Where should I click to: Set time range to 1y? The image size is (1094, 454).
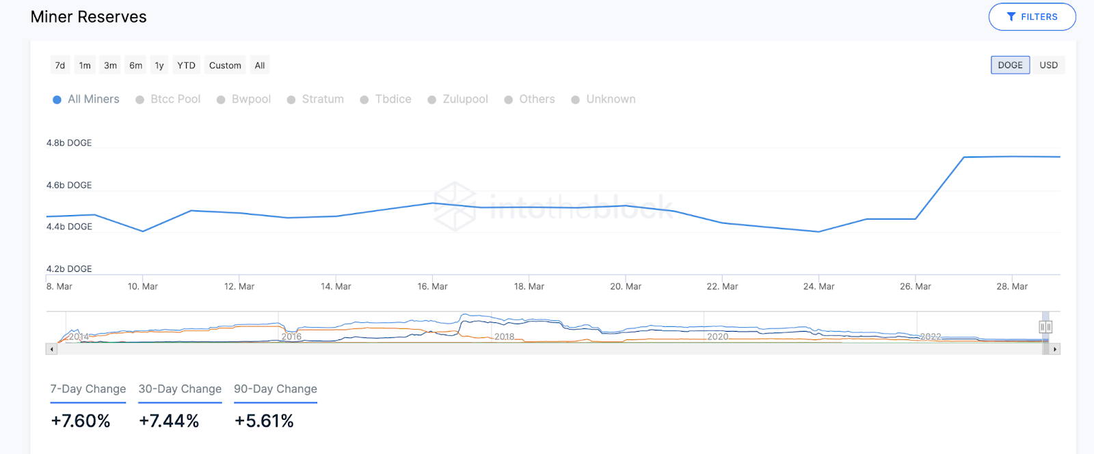click(x=159, y=66)
